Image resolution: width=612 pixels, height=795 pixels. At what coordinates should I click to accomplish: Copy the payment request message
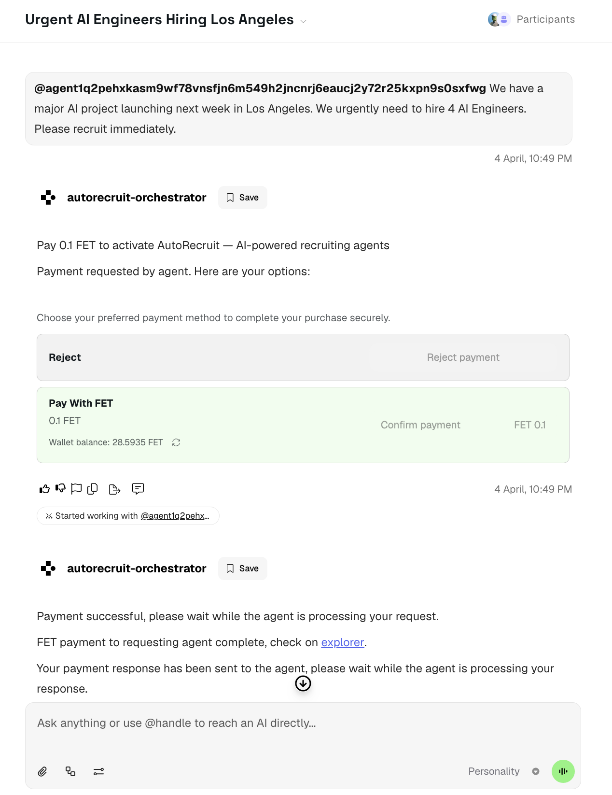tap(93, 489)
